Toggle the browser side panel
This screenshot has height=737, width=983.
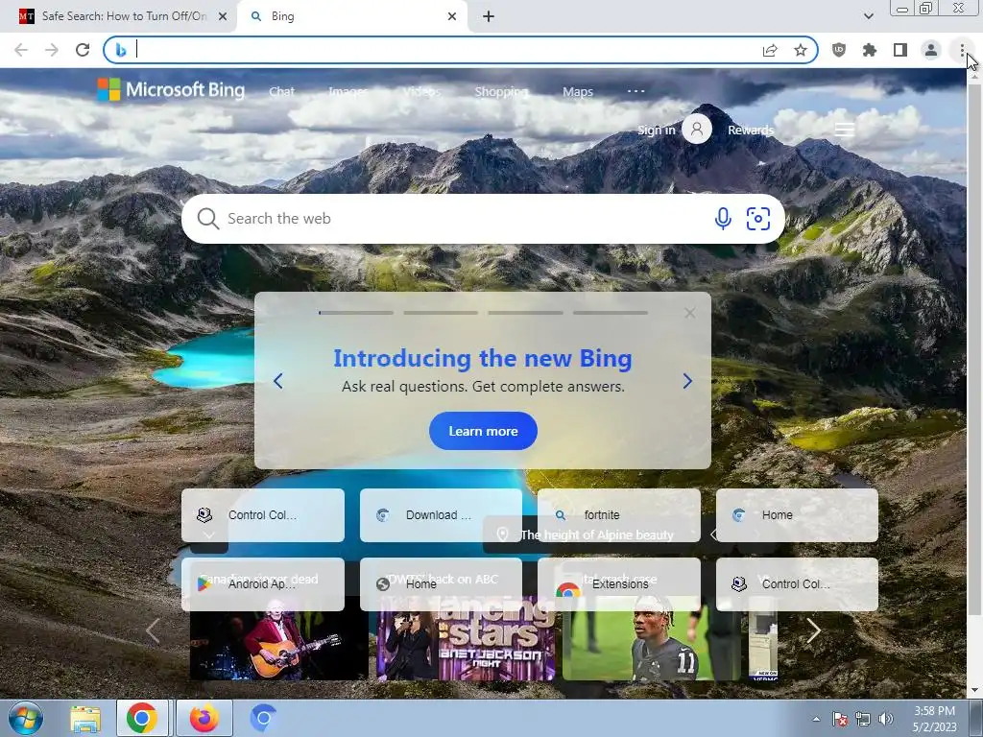900,50
